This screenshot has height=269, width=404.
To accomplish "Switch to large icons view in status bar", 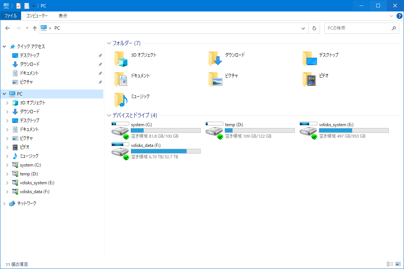I will click(398, 264).
